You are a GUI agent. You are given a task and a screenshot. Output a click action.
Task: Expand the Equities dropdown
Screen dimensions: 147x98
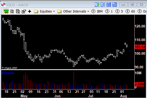54,11
